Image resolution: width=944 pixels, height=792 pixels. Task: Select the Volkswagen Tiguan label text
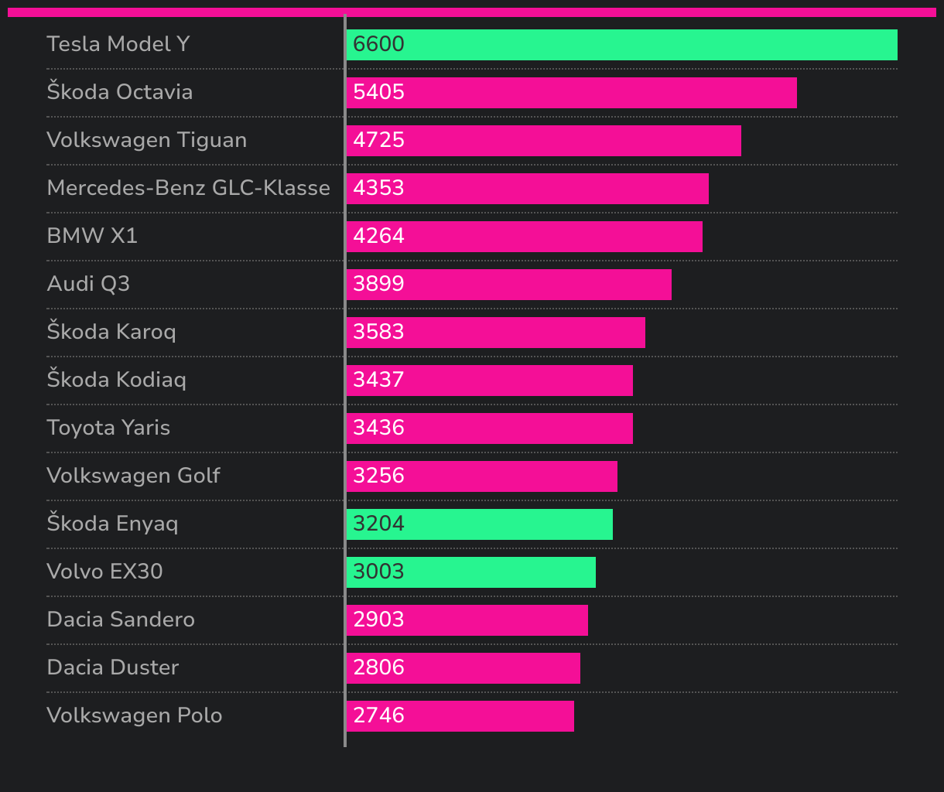point(147,140)
